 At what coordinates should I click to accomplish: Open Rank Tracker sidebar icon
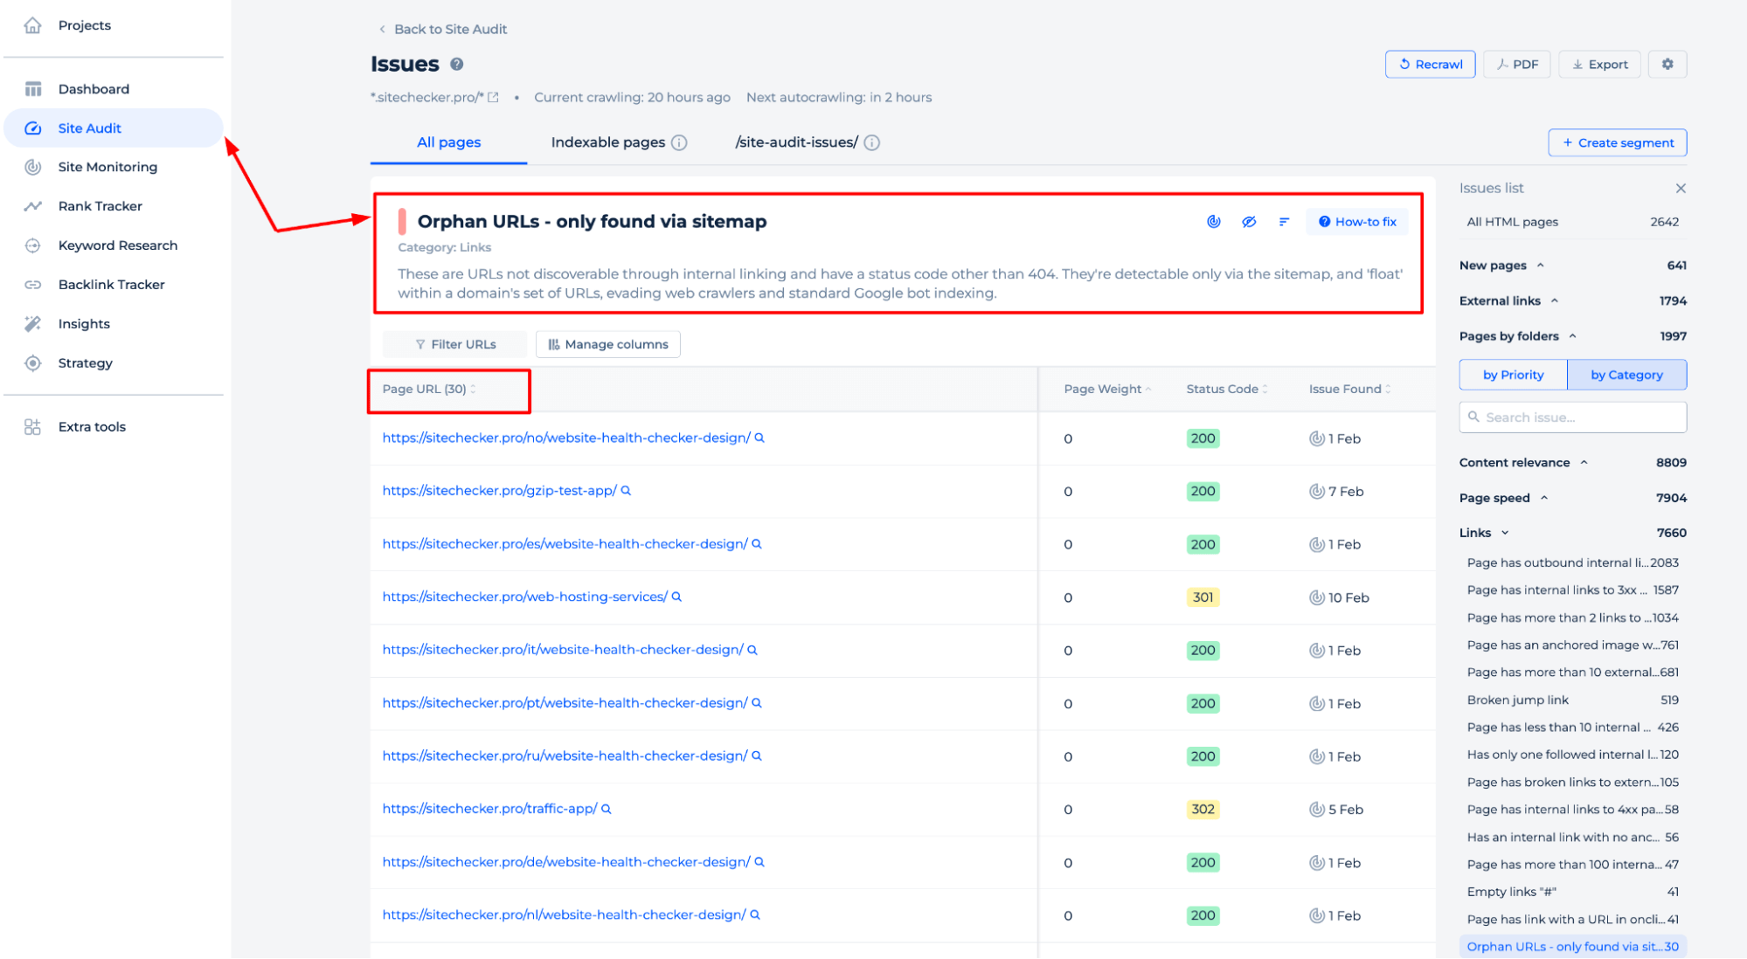click(x=33, y=206)
